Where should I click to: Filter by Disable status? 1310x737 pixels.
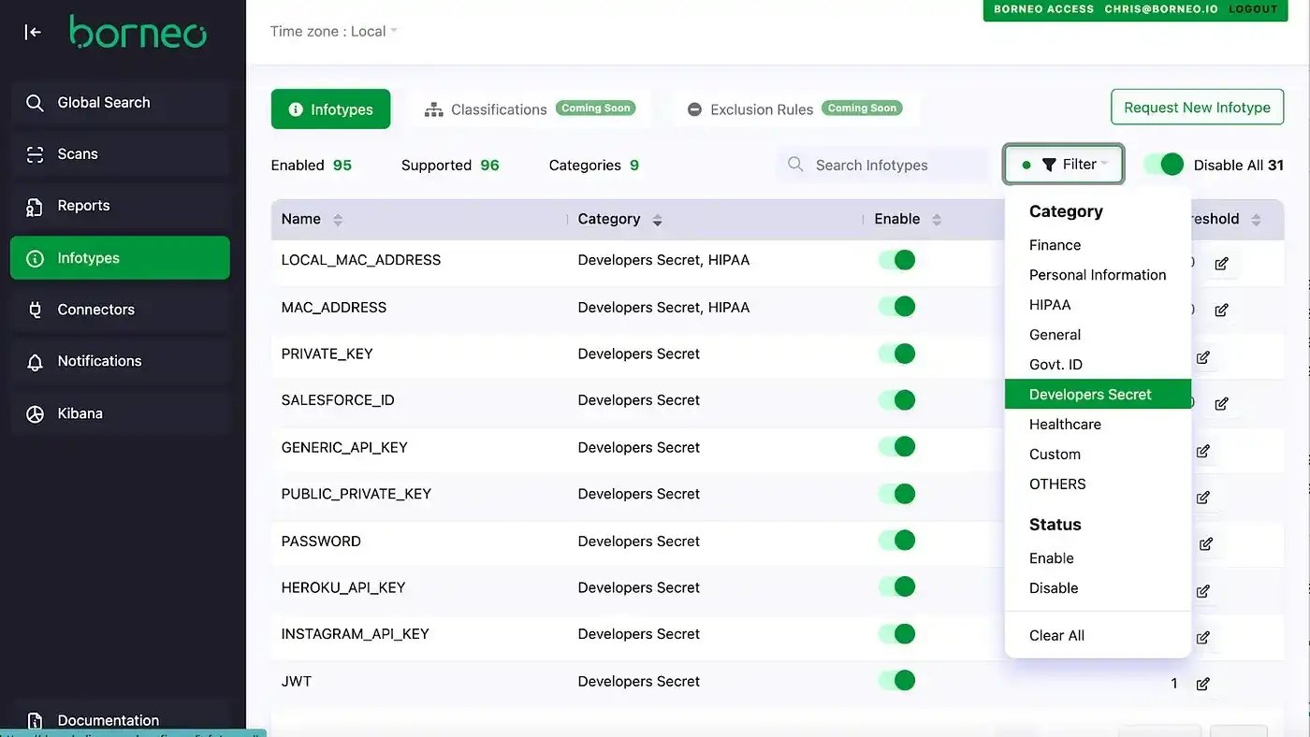point(1098,588)
